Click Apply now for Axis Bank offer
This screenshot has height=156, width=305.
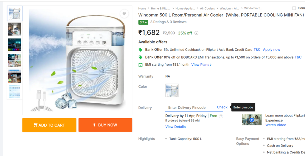tap(271, 50)
